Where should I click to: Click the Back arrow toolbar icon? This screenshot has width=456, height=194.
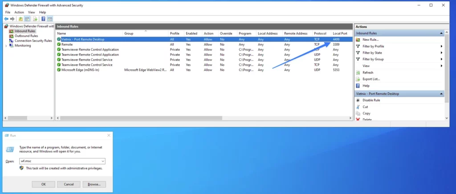[7, 19]
